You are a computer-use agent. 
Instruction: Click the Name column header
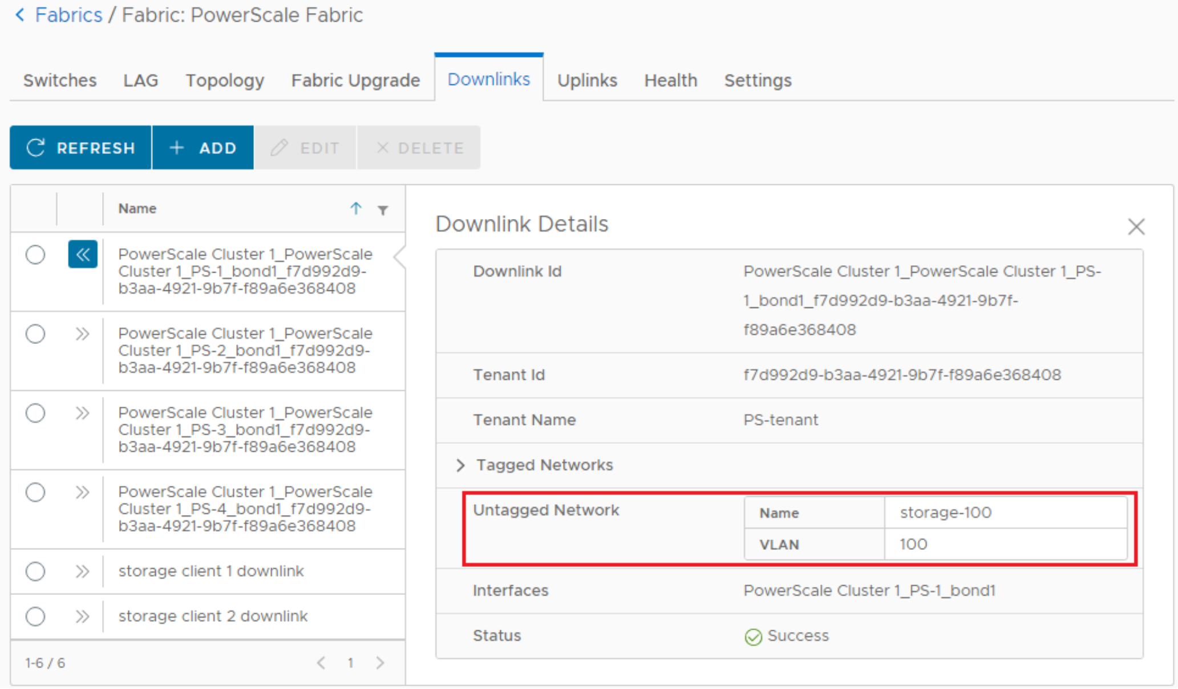pos(137,209)
